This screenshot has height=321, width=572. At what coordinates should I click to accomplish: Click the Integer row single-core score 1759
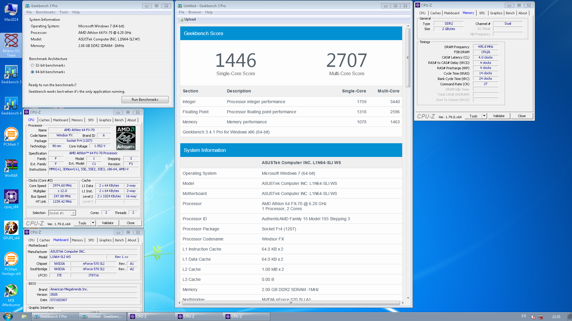[361, 102]
